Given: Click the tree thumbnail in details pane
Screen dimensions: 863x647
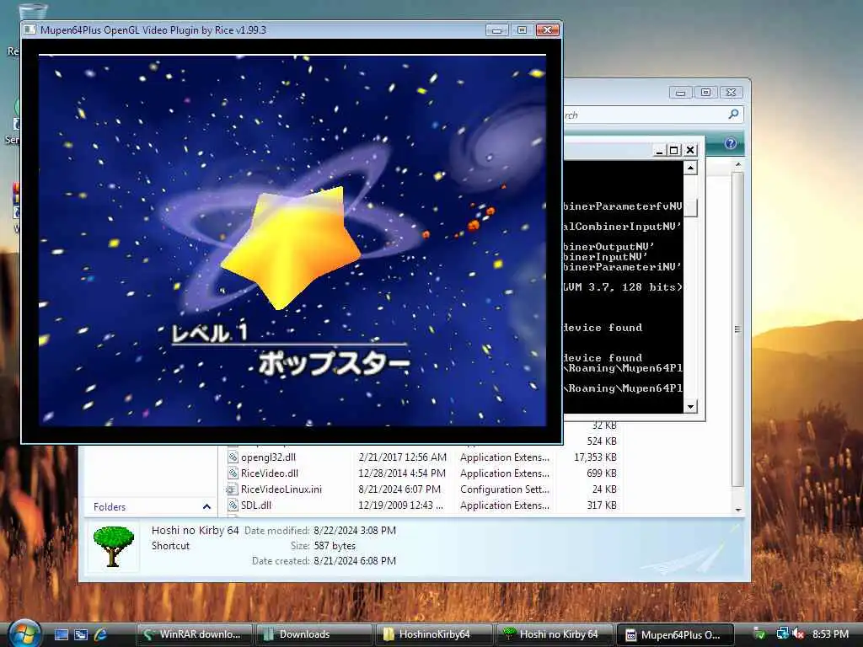Looking at the screenshot, I should click(114, 546).
